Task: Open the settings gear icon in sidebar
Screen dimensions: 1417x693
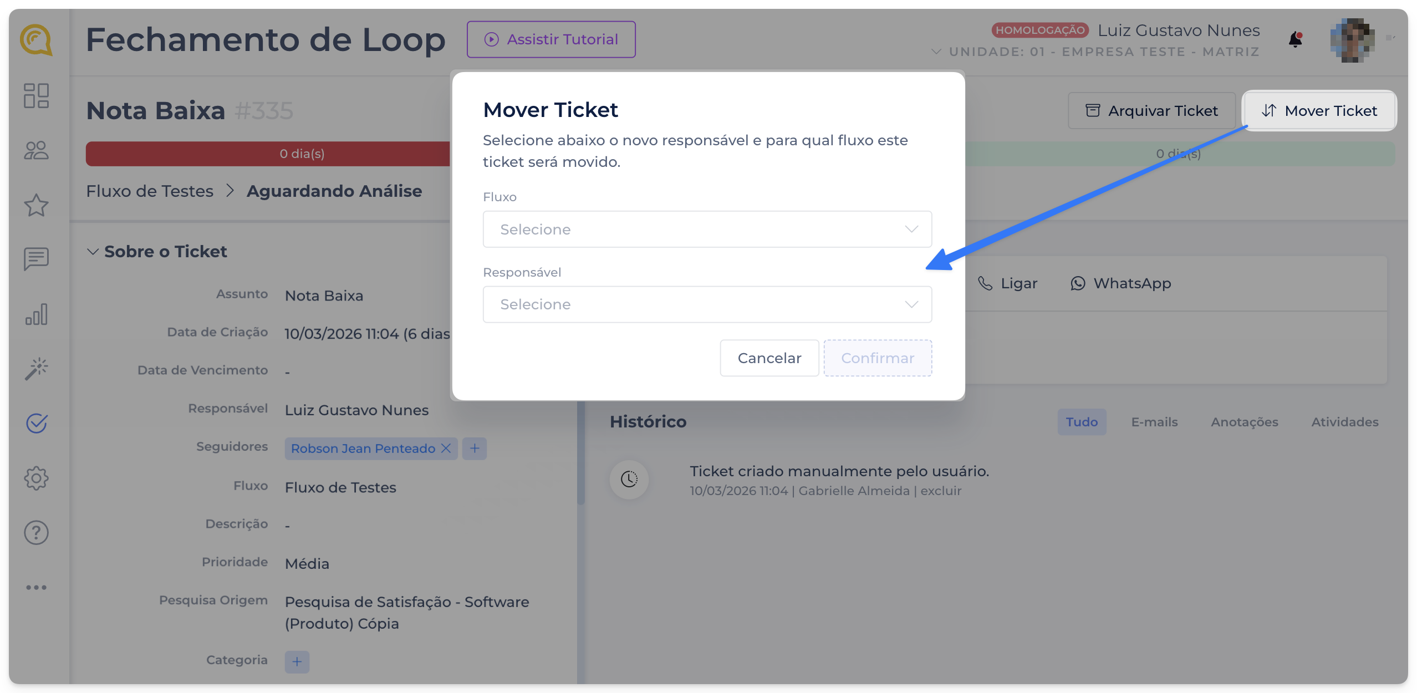Action: pos(37,478)
